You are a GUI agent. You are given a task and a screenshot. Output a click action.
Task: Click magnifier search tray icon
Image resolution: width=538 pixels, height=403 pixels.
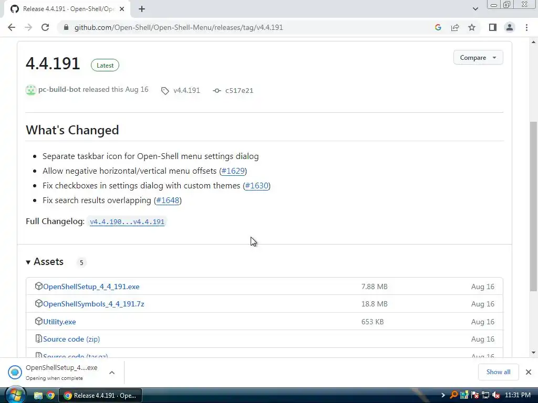pos(453,395)
